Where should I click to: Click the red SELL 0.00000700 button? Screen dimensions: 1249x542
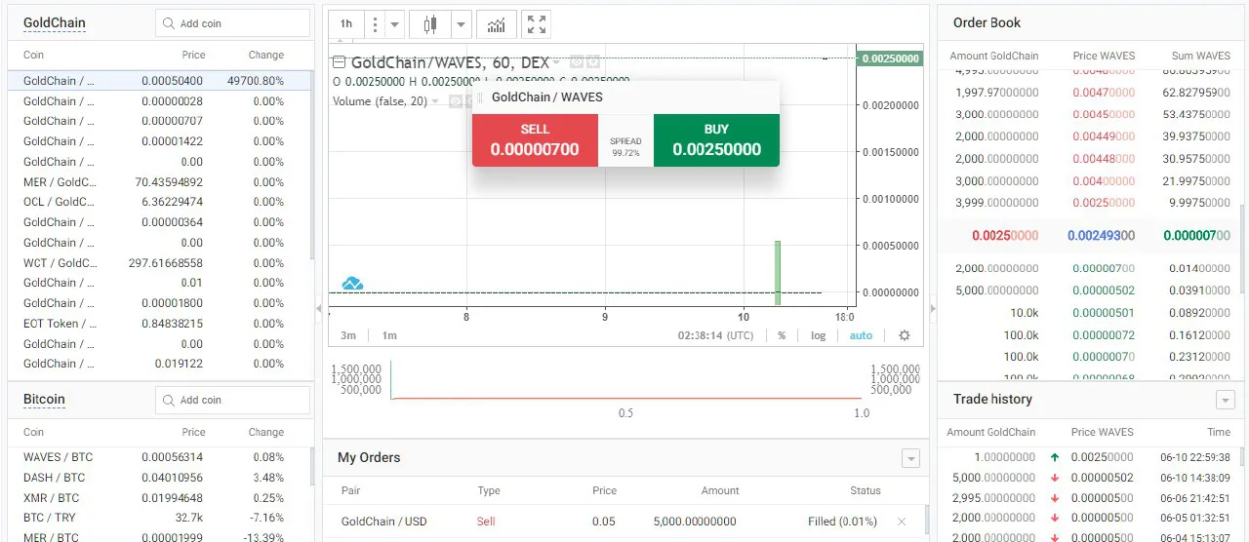click(535, 140)
